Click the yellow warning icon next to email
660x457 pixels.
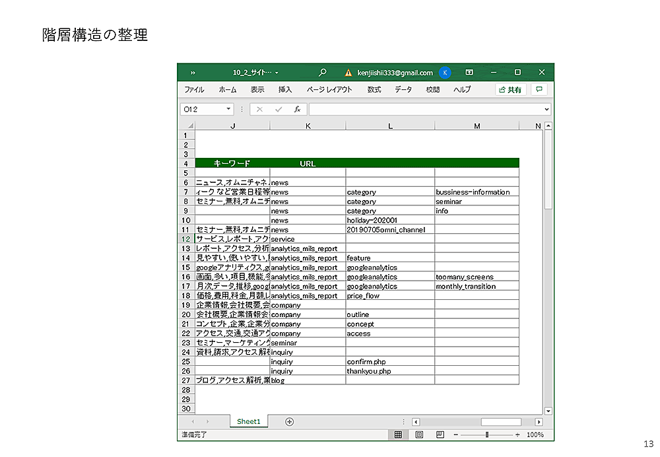(x=348, y=73)
